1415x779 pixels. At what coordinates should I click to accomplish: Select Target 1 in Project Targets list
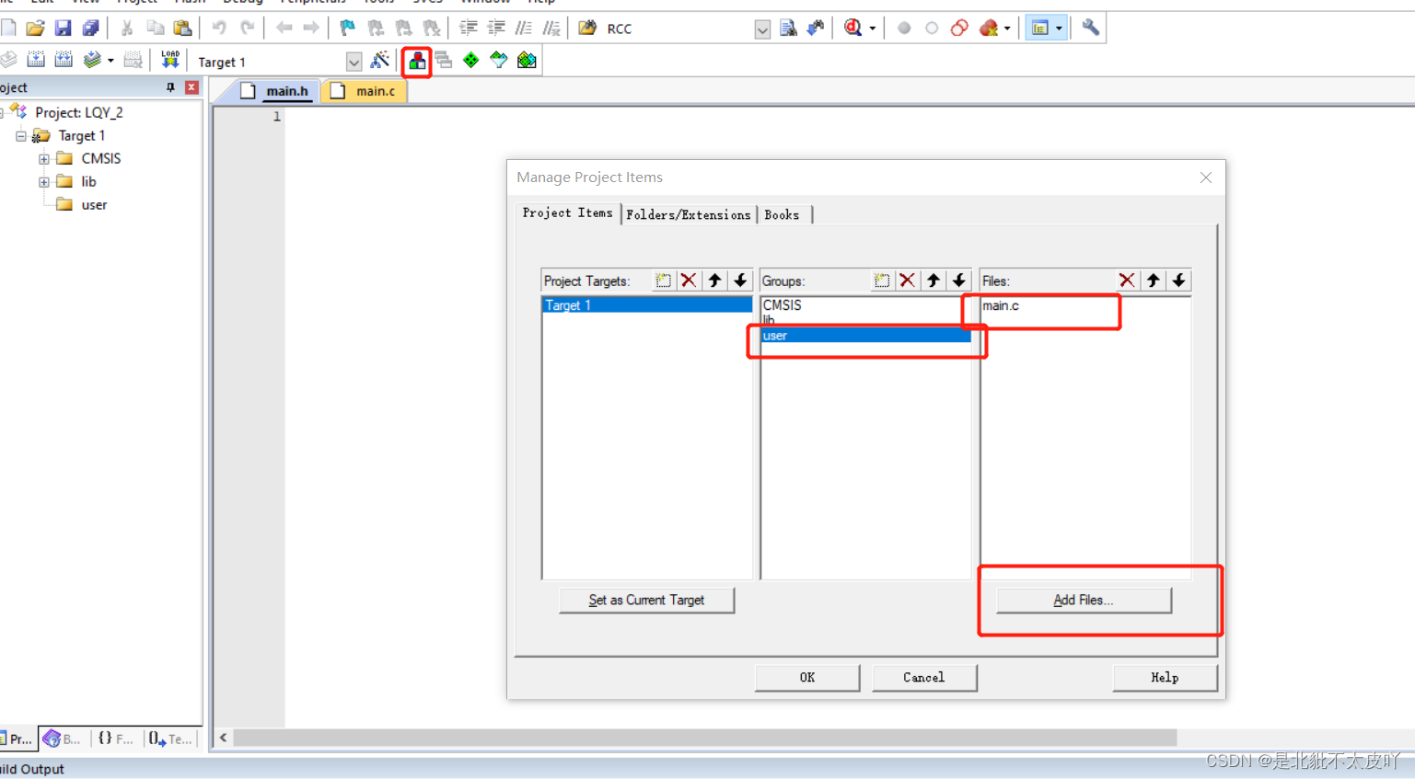tap(647, 305)
